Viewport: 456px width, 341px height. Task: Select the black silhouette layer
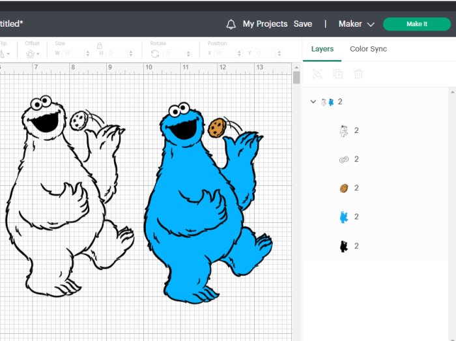[344, 246]
